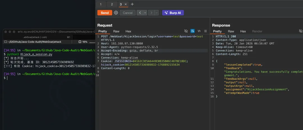This screenshot has width=303, height=130.
Task: Open Request panel options menu icon
Action: pos(205,31)
